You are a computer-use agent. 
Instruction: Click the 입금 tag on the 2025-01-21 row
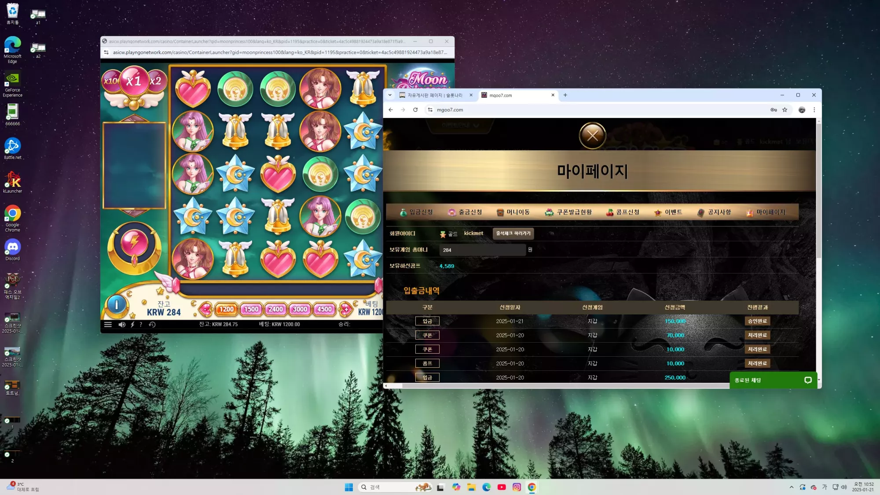(427, 321)
